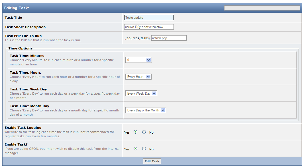Expand the Every Day of the Month dropdown
This screenshot has width=302, height=166.
[x=146, y=110]
